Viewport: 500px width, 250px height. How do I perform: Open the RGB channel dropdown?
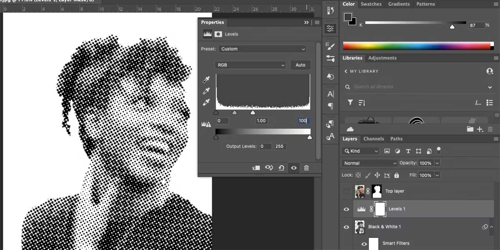point(250,65)
